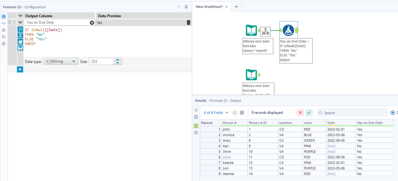Switch to the New Workflow2* tab

(x=210, y=7)
